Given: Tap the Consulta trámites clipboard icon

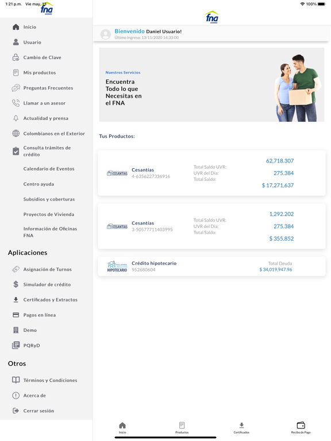Looking at the screenshot, I should (x=16, y=151).
